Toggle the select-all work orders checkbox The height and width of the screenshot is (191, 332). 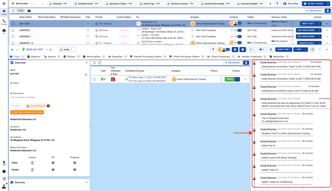[13, 10]
